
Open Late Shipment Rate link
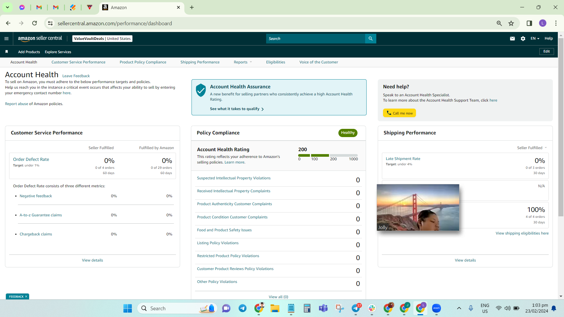[403, 158]
